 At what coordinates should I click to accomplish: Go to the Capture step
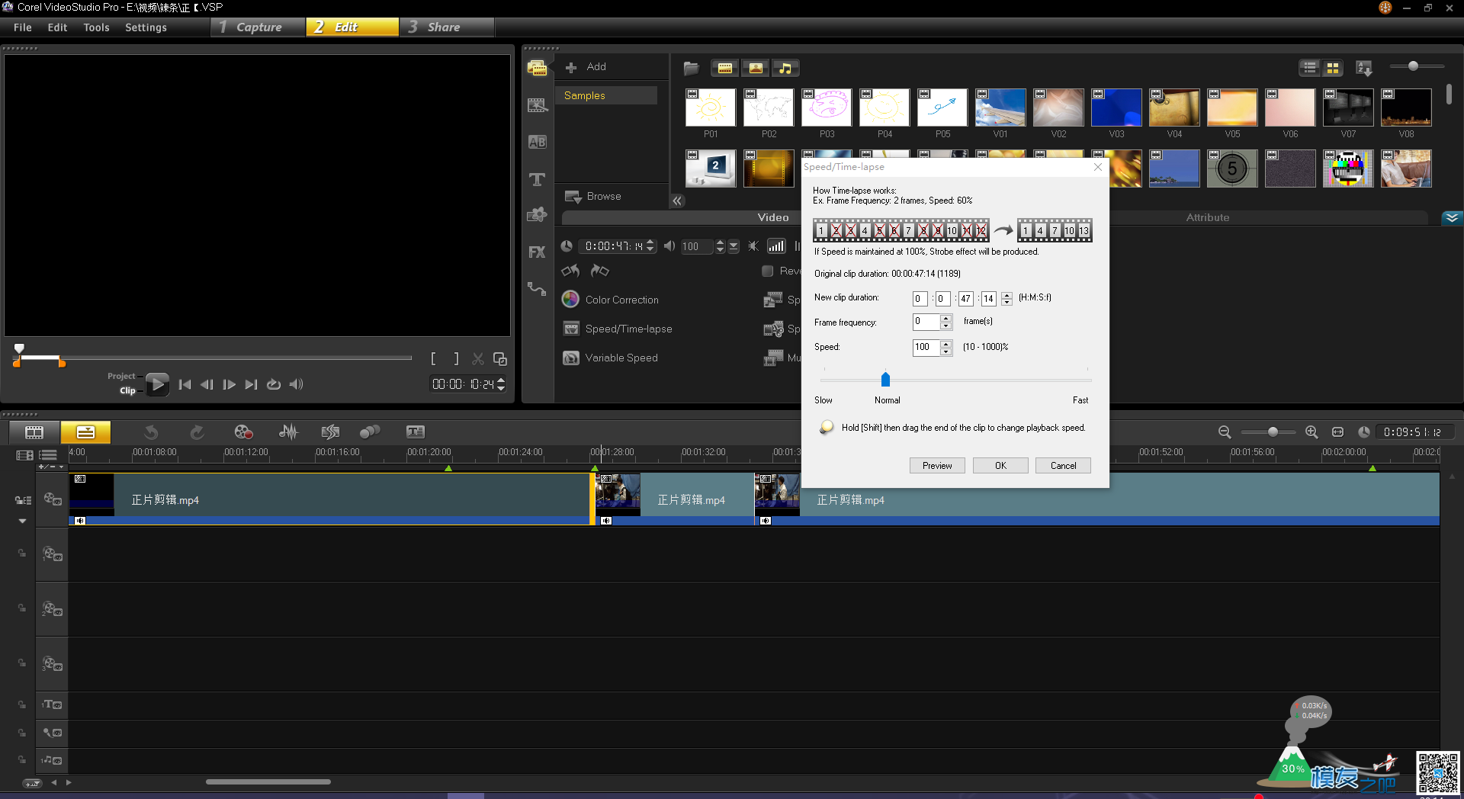[258, 27]
